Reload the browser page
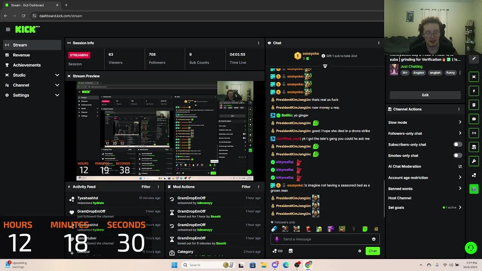482x271 pixels. click(23, 16)
